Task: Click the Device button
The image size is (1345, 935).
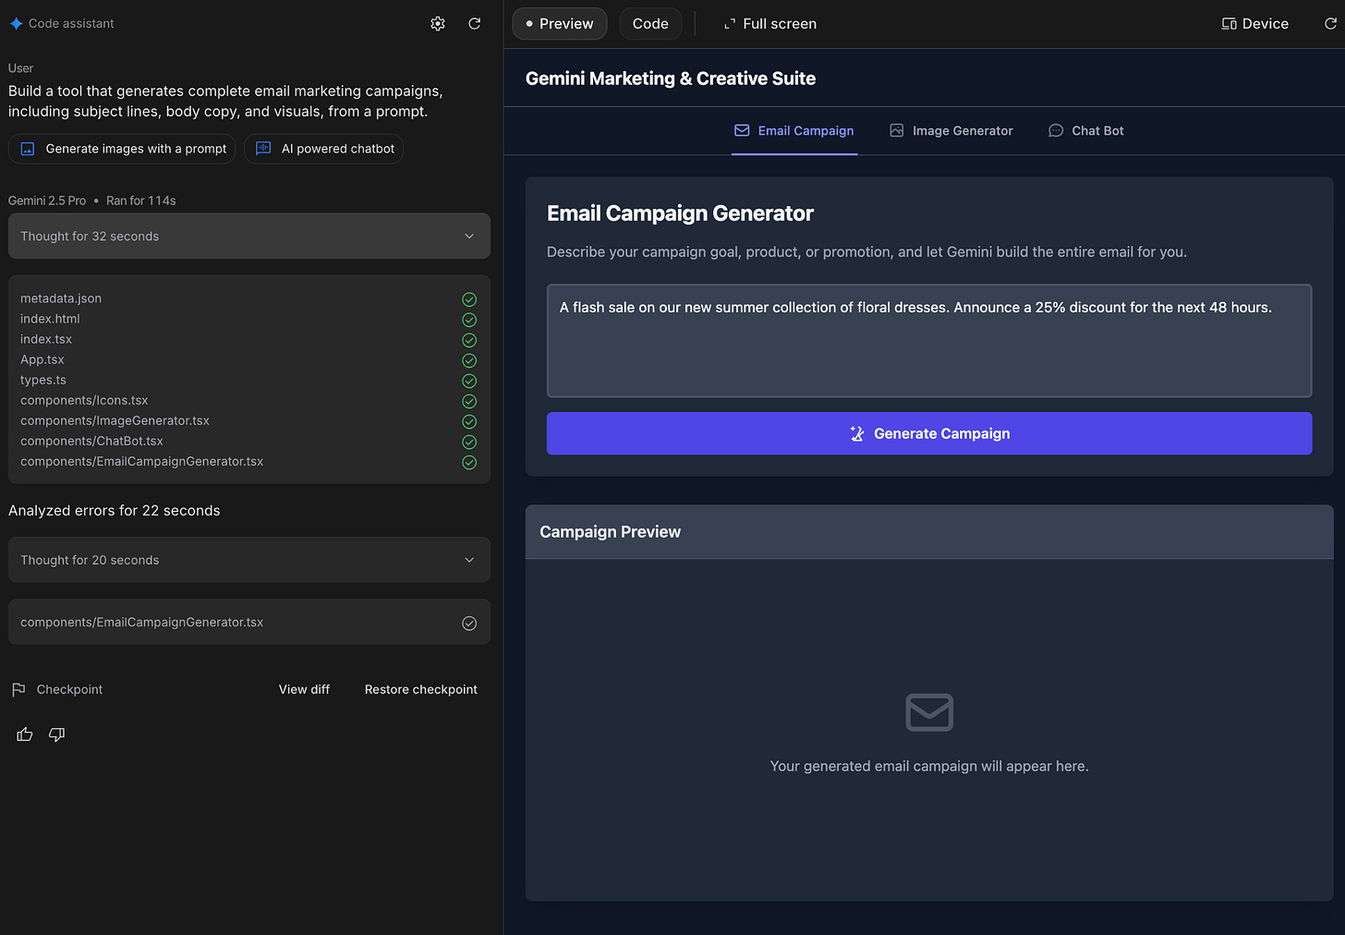Action: [1255, 24]
